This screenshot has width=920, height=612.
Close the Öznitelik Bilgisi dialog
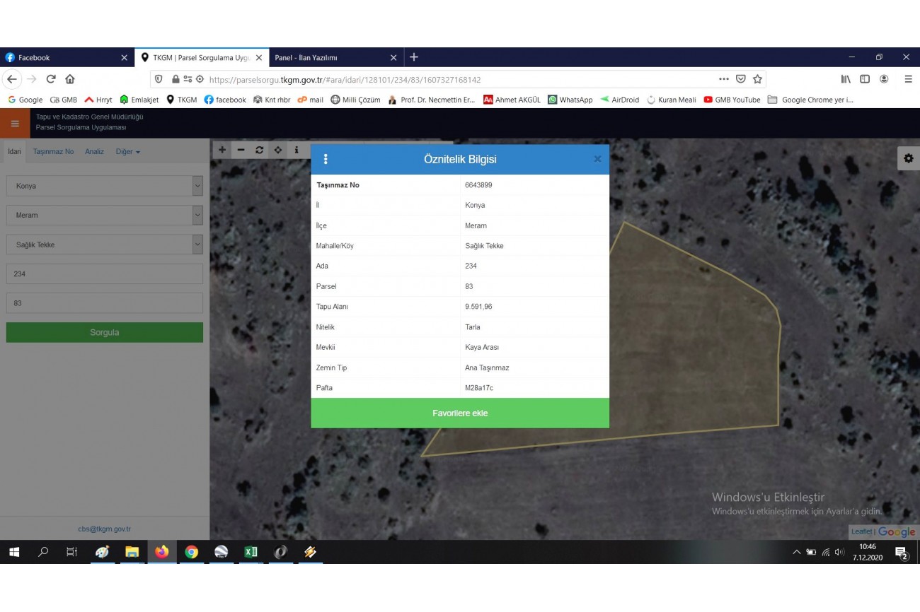[x=597, y=160]
